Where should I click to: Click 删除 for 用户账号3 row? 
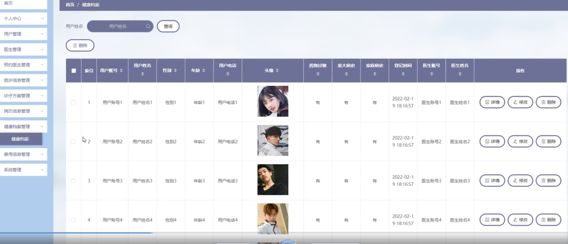(548, 181)
